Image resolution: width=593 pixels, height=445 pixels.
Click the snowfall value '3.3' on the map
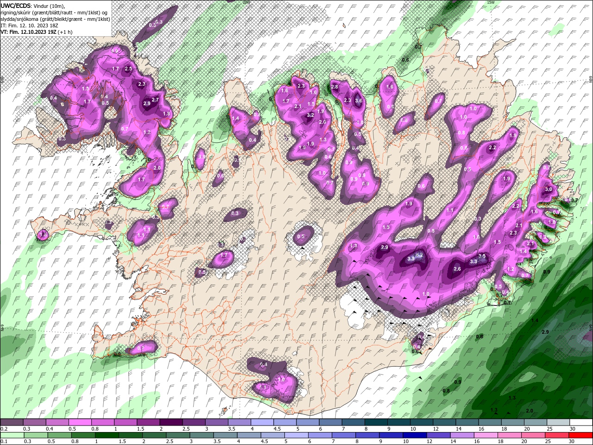[x=473, y=261]
